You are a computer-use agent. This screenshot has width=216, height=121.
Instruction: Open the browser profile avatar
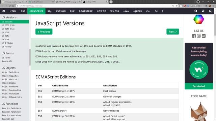pos(210,6)
